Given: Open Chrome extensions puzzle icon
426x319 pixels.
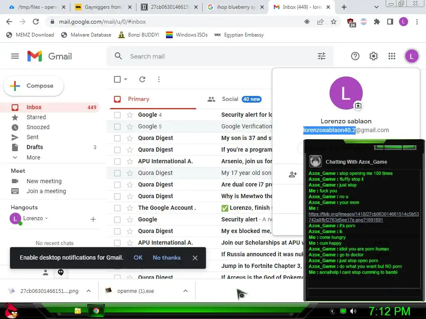Looking at the screenshot, I should tap(377, 22).
